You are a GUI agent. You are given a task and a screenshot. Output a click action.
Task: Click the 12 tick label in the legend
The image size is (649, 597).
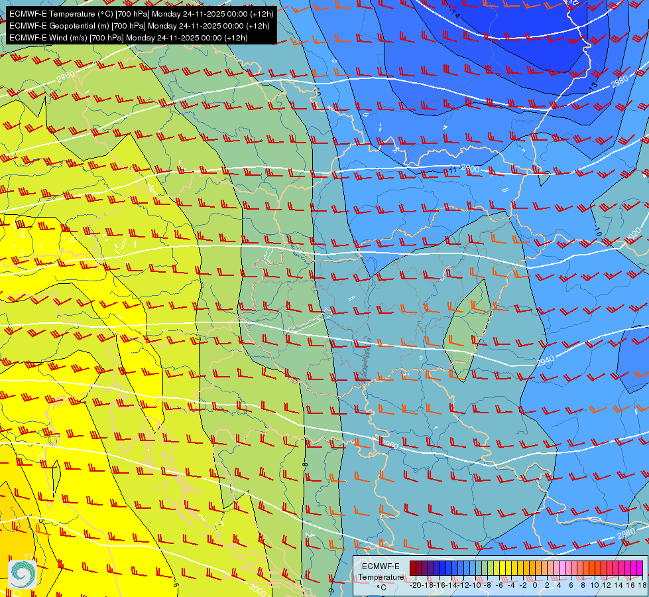(607, 586)
